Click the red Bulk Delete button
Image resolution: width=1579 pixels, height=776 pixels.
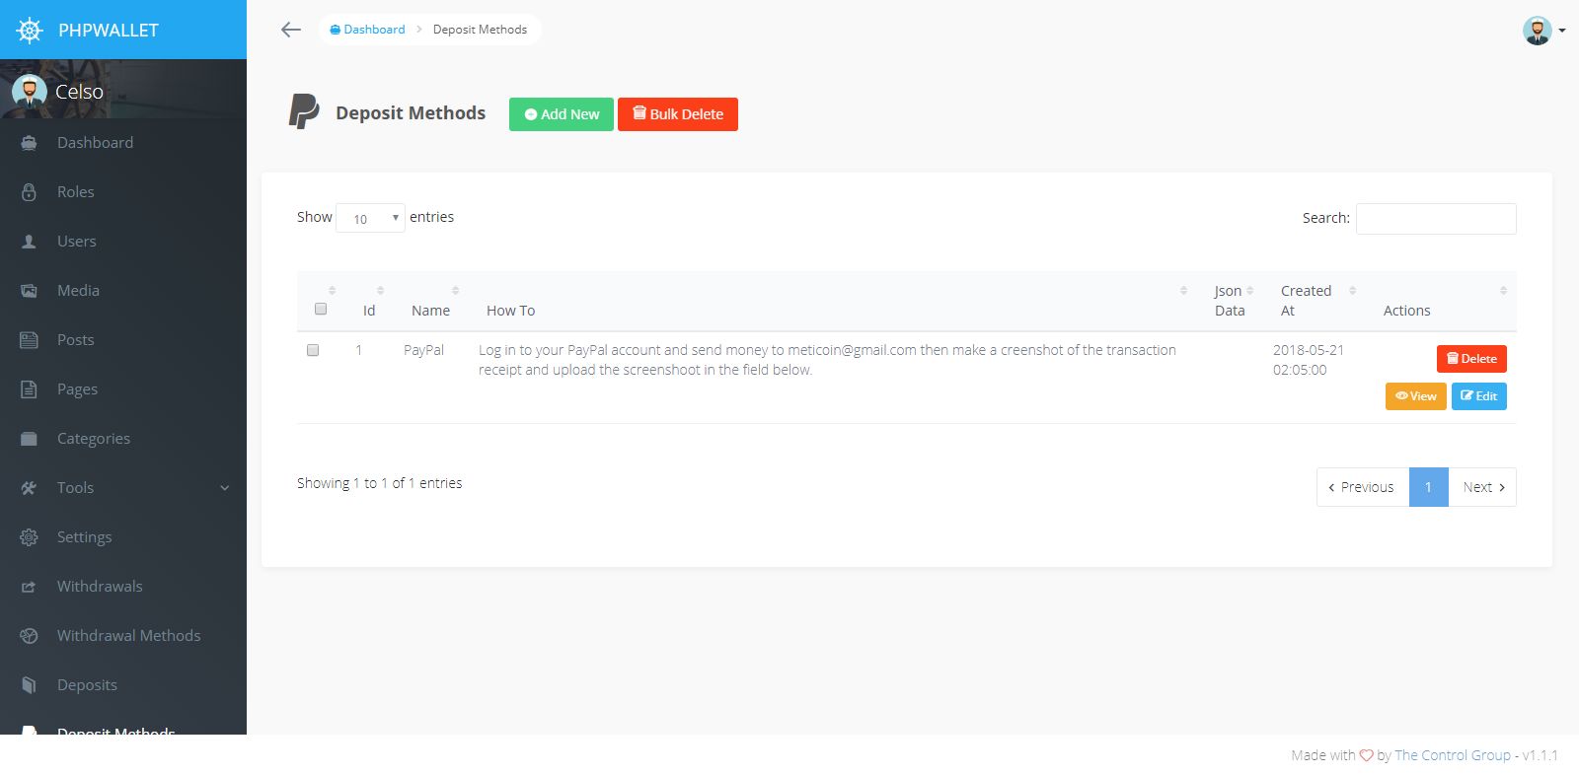pyautogui.click(x=678, y=114)
